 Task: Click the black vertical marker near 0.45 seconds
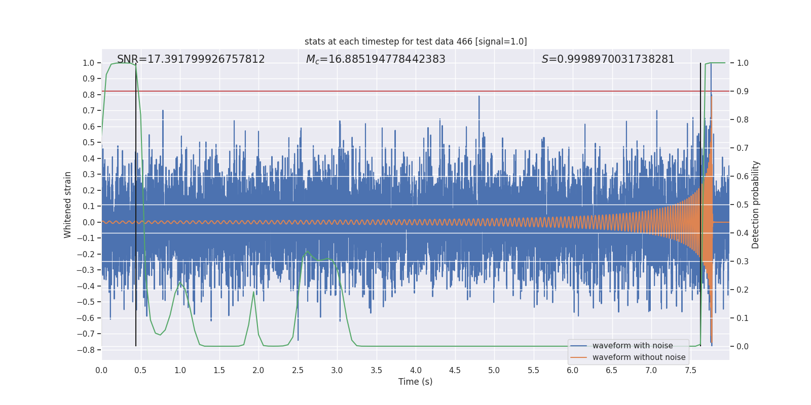(x=136, y=205)
